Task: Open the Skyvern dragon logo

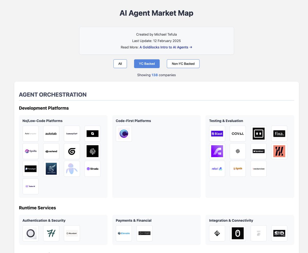Action: coord(51,169)
